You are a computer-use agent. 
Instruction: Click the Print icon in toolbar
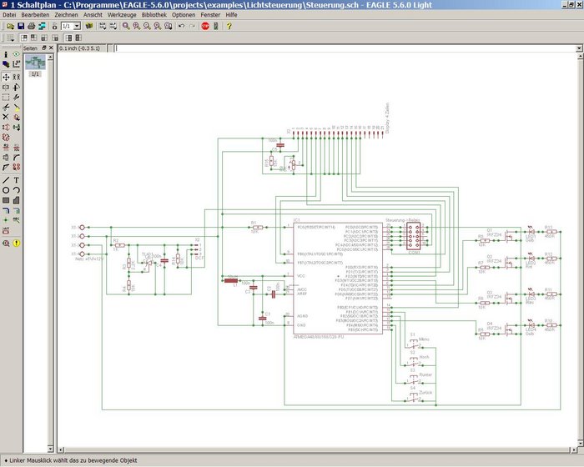tap(31, 26)
